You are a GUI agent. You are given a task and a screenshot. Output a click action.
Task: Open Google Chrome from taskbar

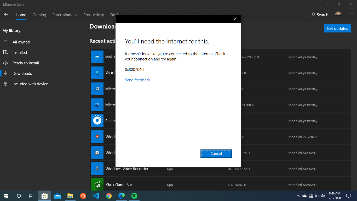click(109, 196)
